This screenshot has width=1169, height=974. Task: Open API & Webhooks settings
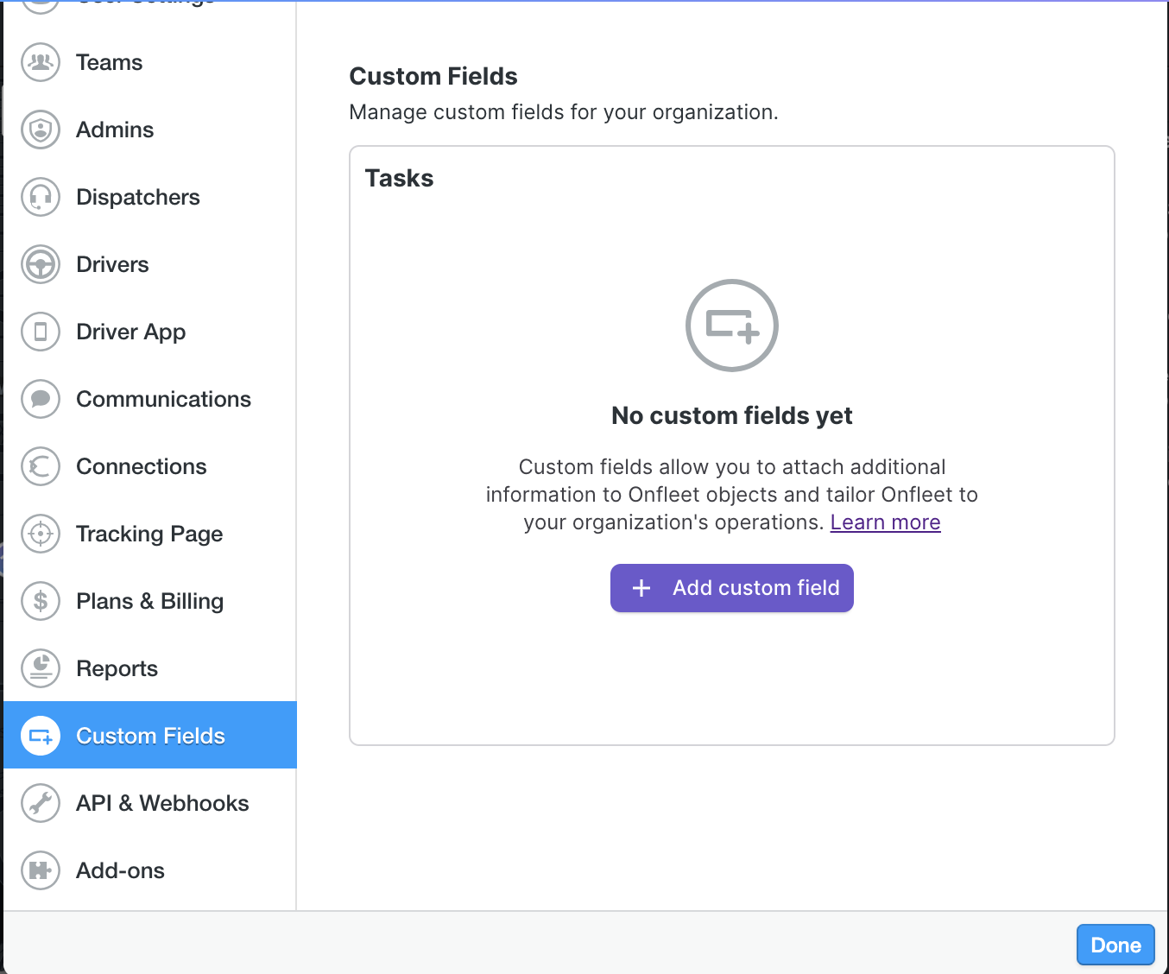click(x=150, y=803)
